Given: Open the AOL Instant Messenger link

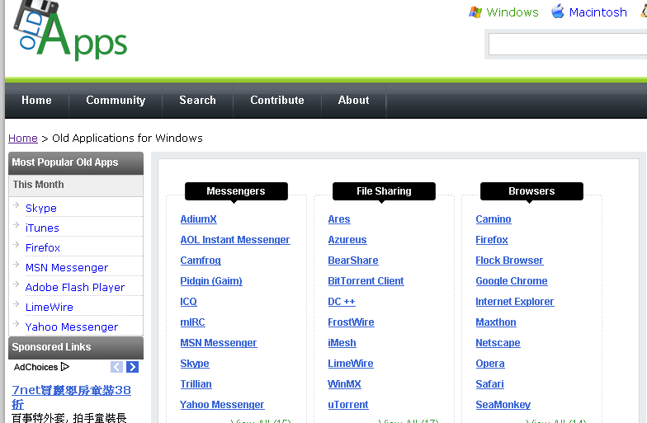Looking at the screenshot, I should point(235,240).
